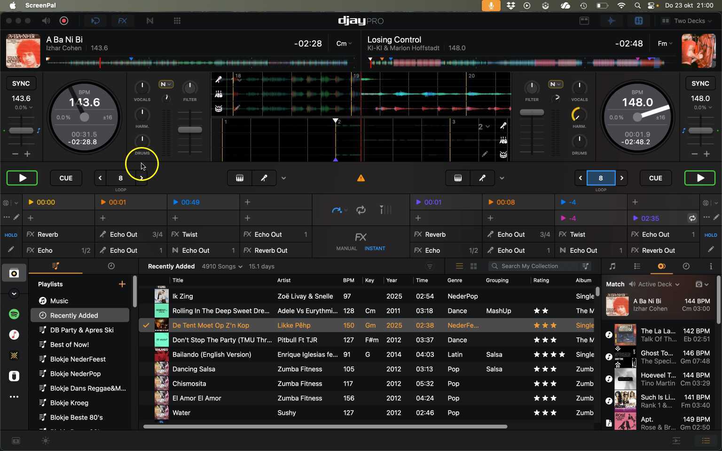Click the loop repeat icon in center
Image resolution: width=722 pixels, height=451 pixels.
[361, 210]
